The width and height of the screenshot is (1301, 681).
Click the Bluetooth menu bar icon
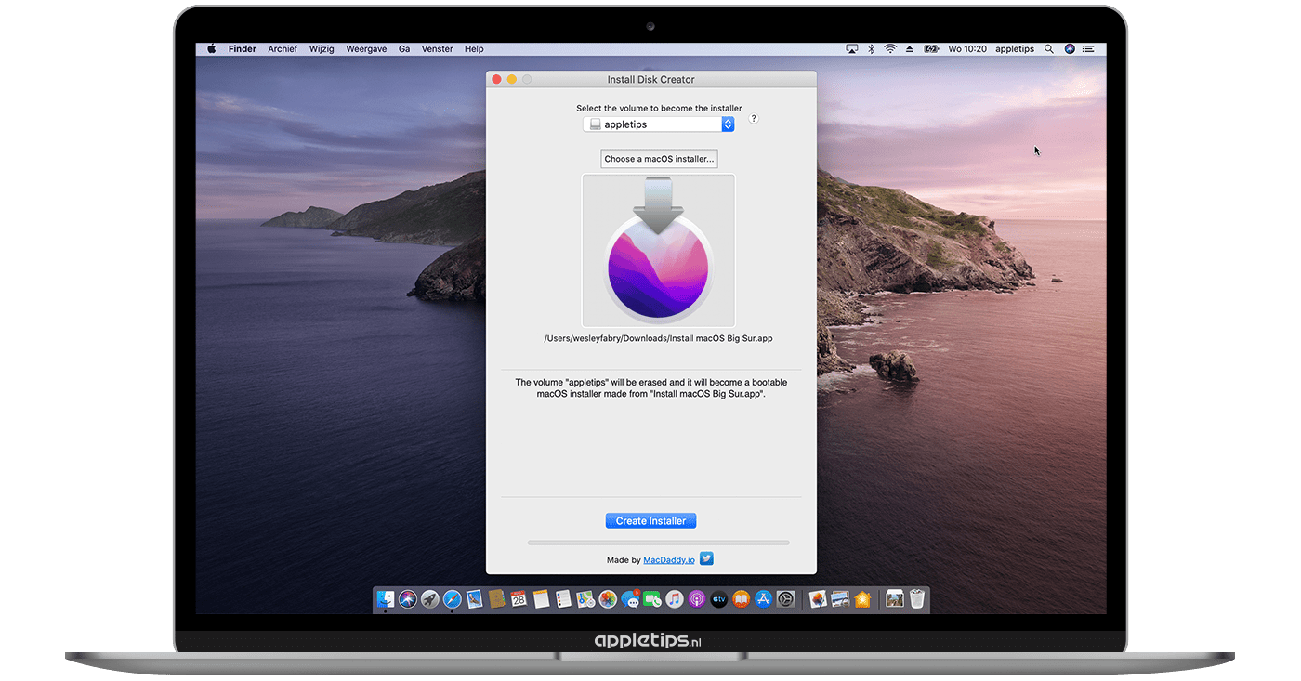[x=872, y=49]
